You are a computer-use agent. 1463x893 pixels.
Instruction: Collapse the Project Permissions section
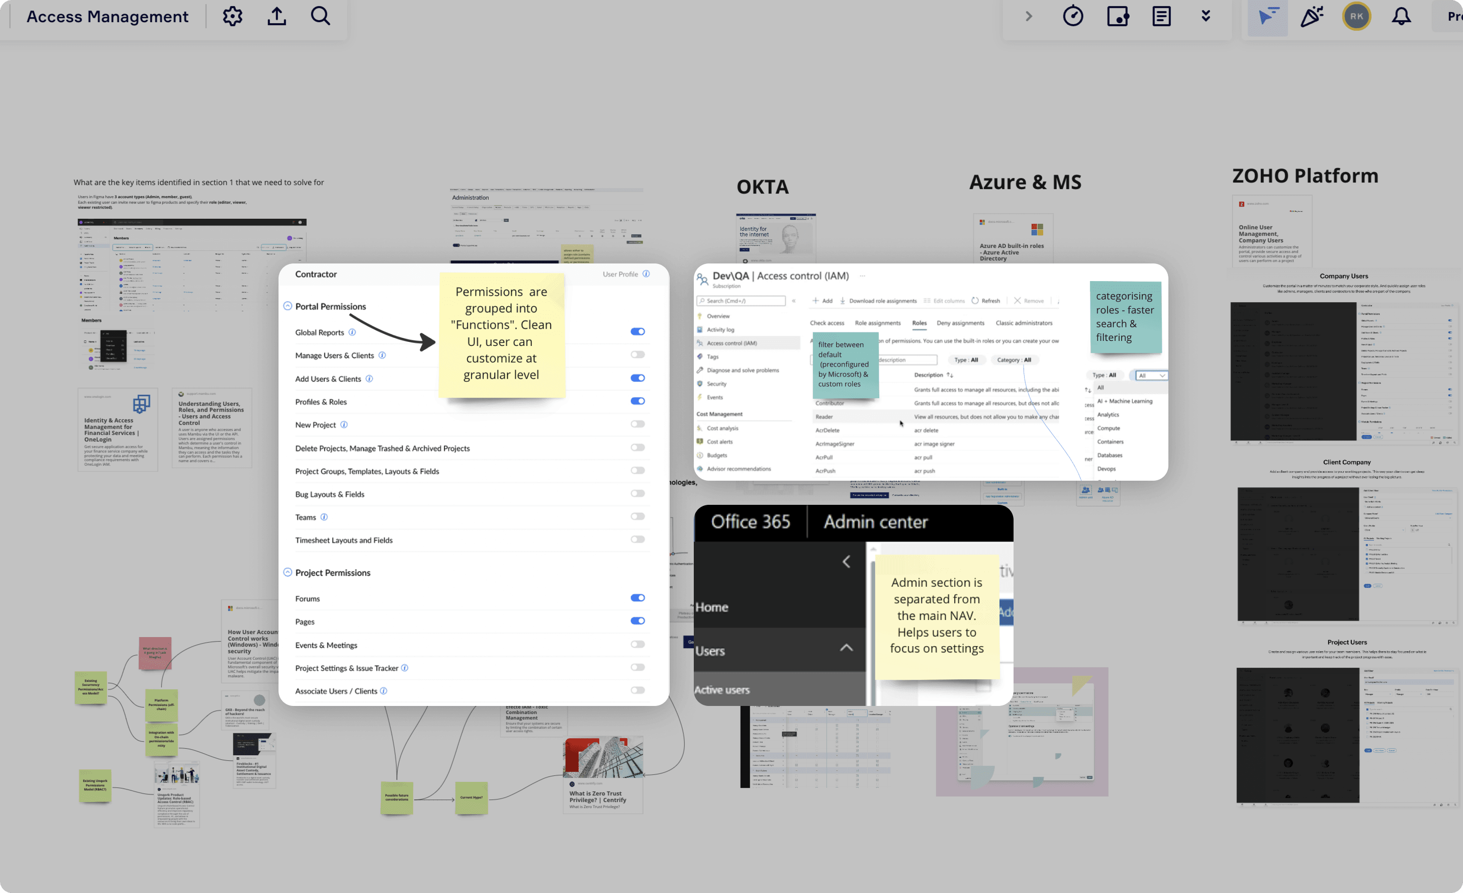[288, 572]
